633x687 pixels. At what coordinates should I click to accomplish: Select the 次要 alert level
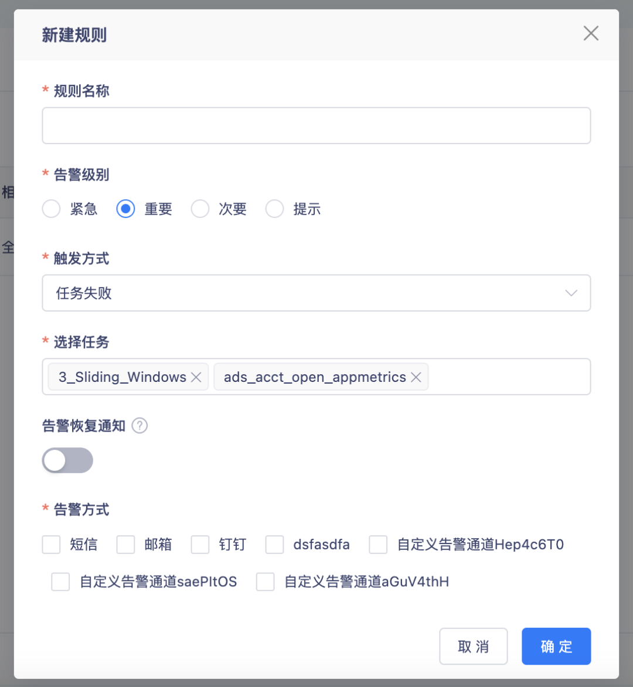coord(200,209)
